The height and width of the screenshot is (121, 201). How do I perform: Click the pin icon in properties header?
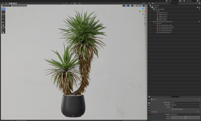click(x=199, y=99)
